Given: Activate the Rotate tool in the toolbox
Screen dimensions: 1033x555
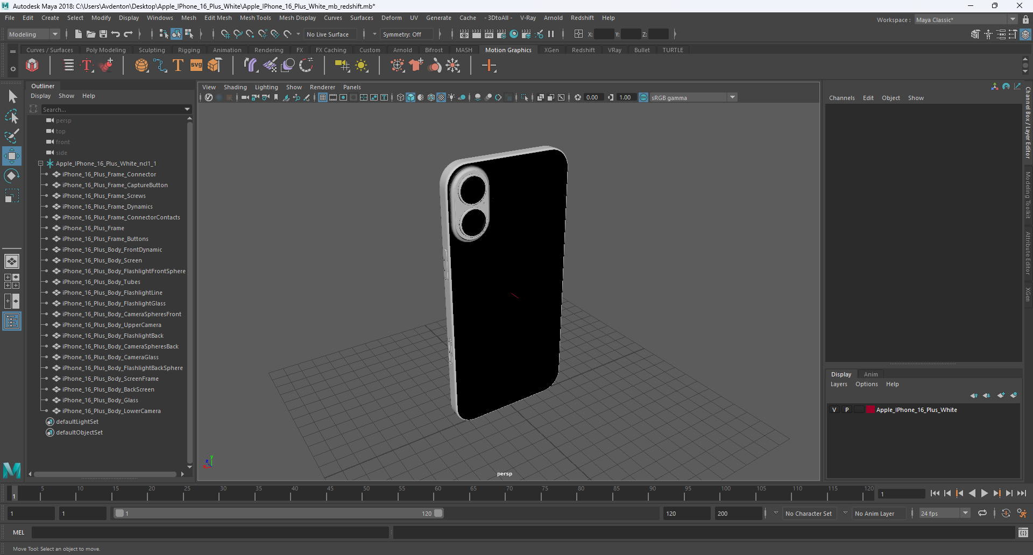Looking at the screenshot, I should point(12,176).
